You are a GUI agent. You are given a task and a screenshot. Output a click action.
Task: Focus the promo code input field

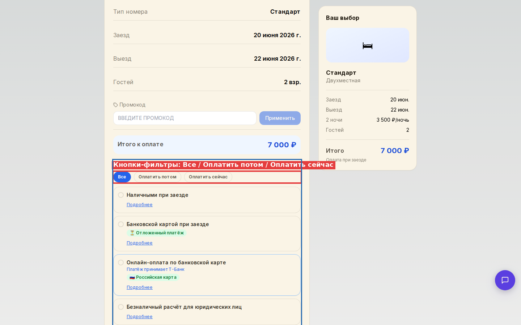pyautogui.click(x=185, y=118)
